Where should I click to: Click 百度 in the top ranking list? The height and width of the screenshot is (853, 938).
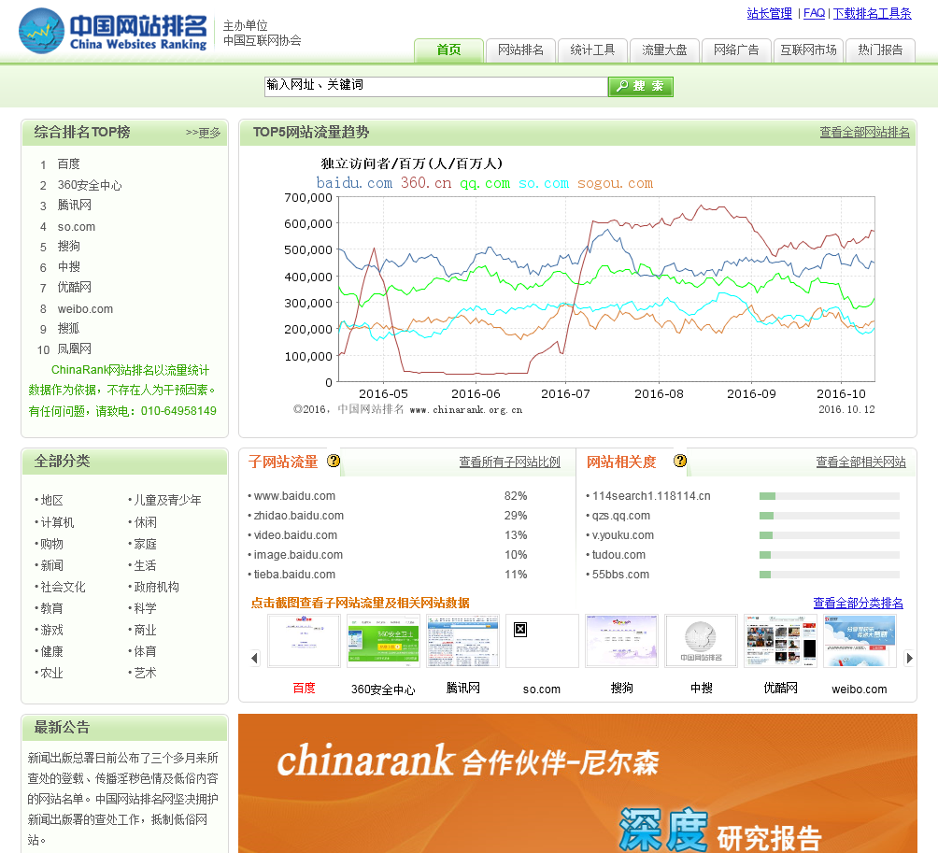[69, 163]
